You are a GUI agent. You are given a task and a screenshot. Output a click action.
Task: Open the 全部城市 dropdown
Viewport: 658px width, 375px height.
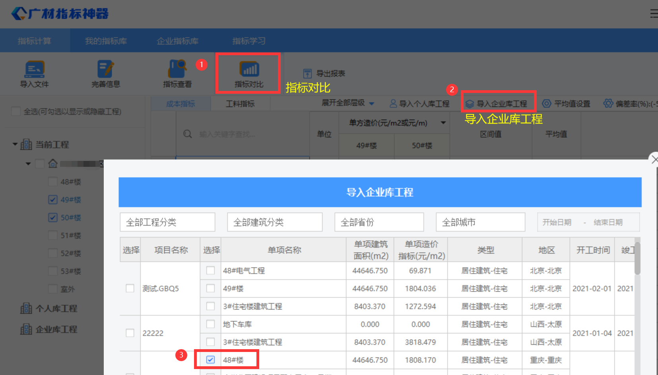pyautogui.click(x=481, y=222)
